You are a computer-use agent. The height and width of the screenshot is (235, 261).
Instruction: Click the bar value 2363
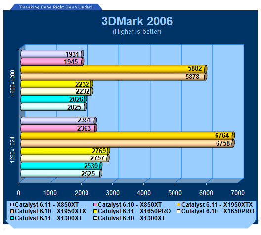(x=84, y=128)
